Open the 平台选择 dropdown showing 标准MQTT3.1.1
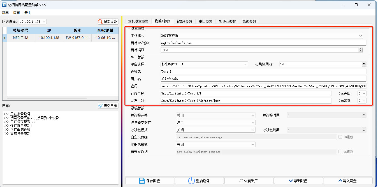Screen dimensions: 378x187 coord(246,64)
